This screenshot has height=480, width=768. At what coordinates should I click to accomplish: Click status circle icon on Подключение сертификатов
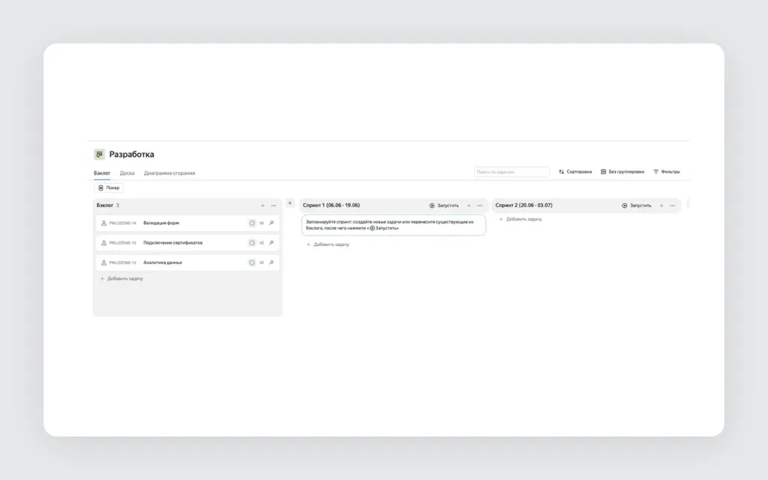[252, 243]
